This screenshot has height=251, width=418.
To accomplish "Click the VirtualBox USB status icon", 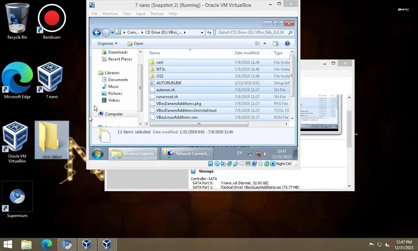I will [x=236, y=164].
